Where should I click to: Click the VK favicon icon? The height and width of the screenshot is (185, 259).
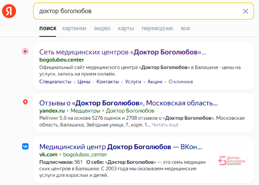point(25,146)
